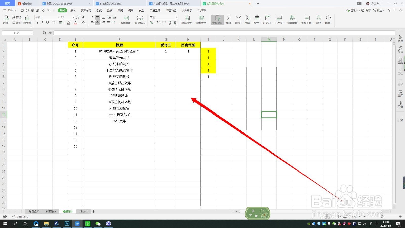The image size is (405, 228).
Task: Click the Freeze Panes (冻结窗格) icon
Action: (292, 18)
